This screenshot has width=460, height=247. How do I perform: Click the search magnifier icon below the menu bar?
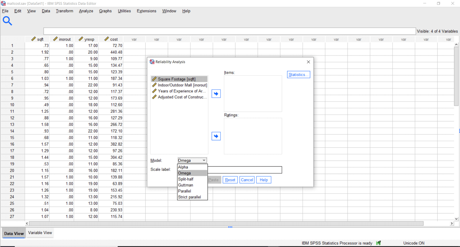coord(7,21)
